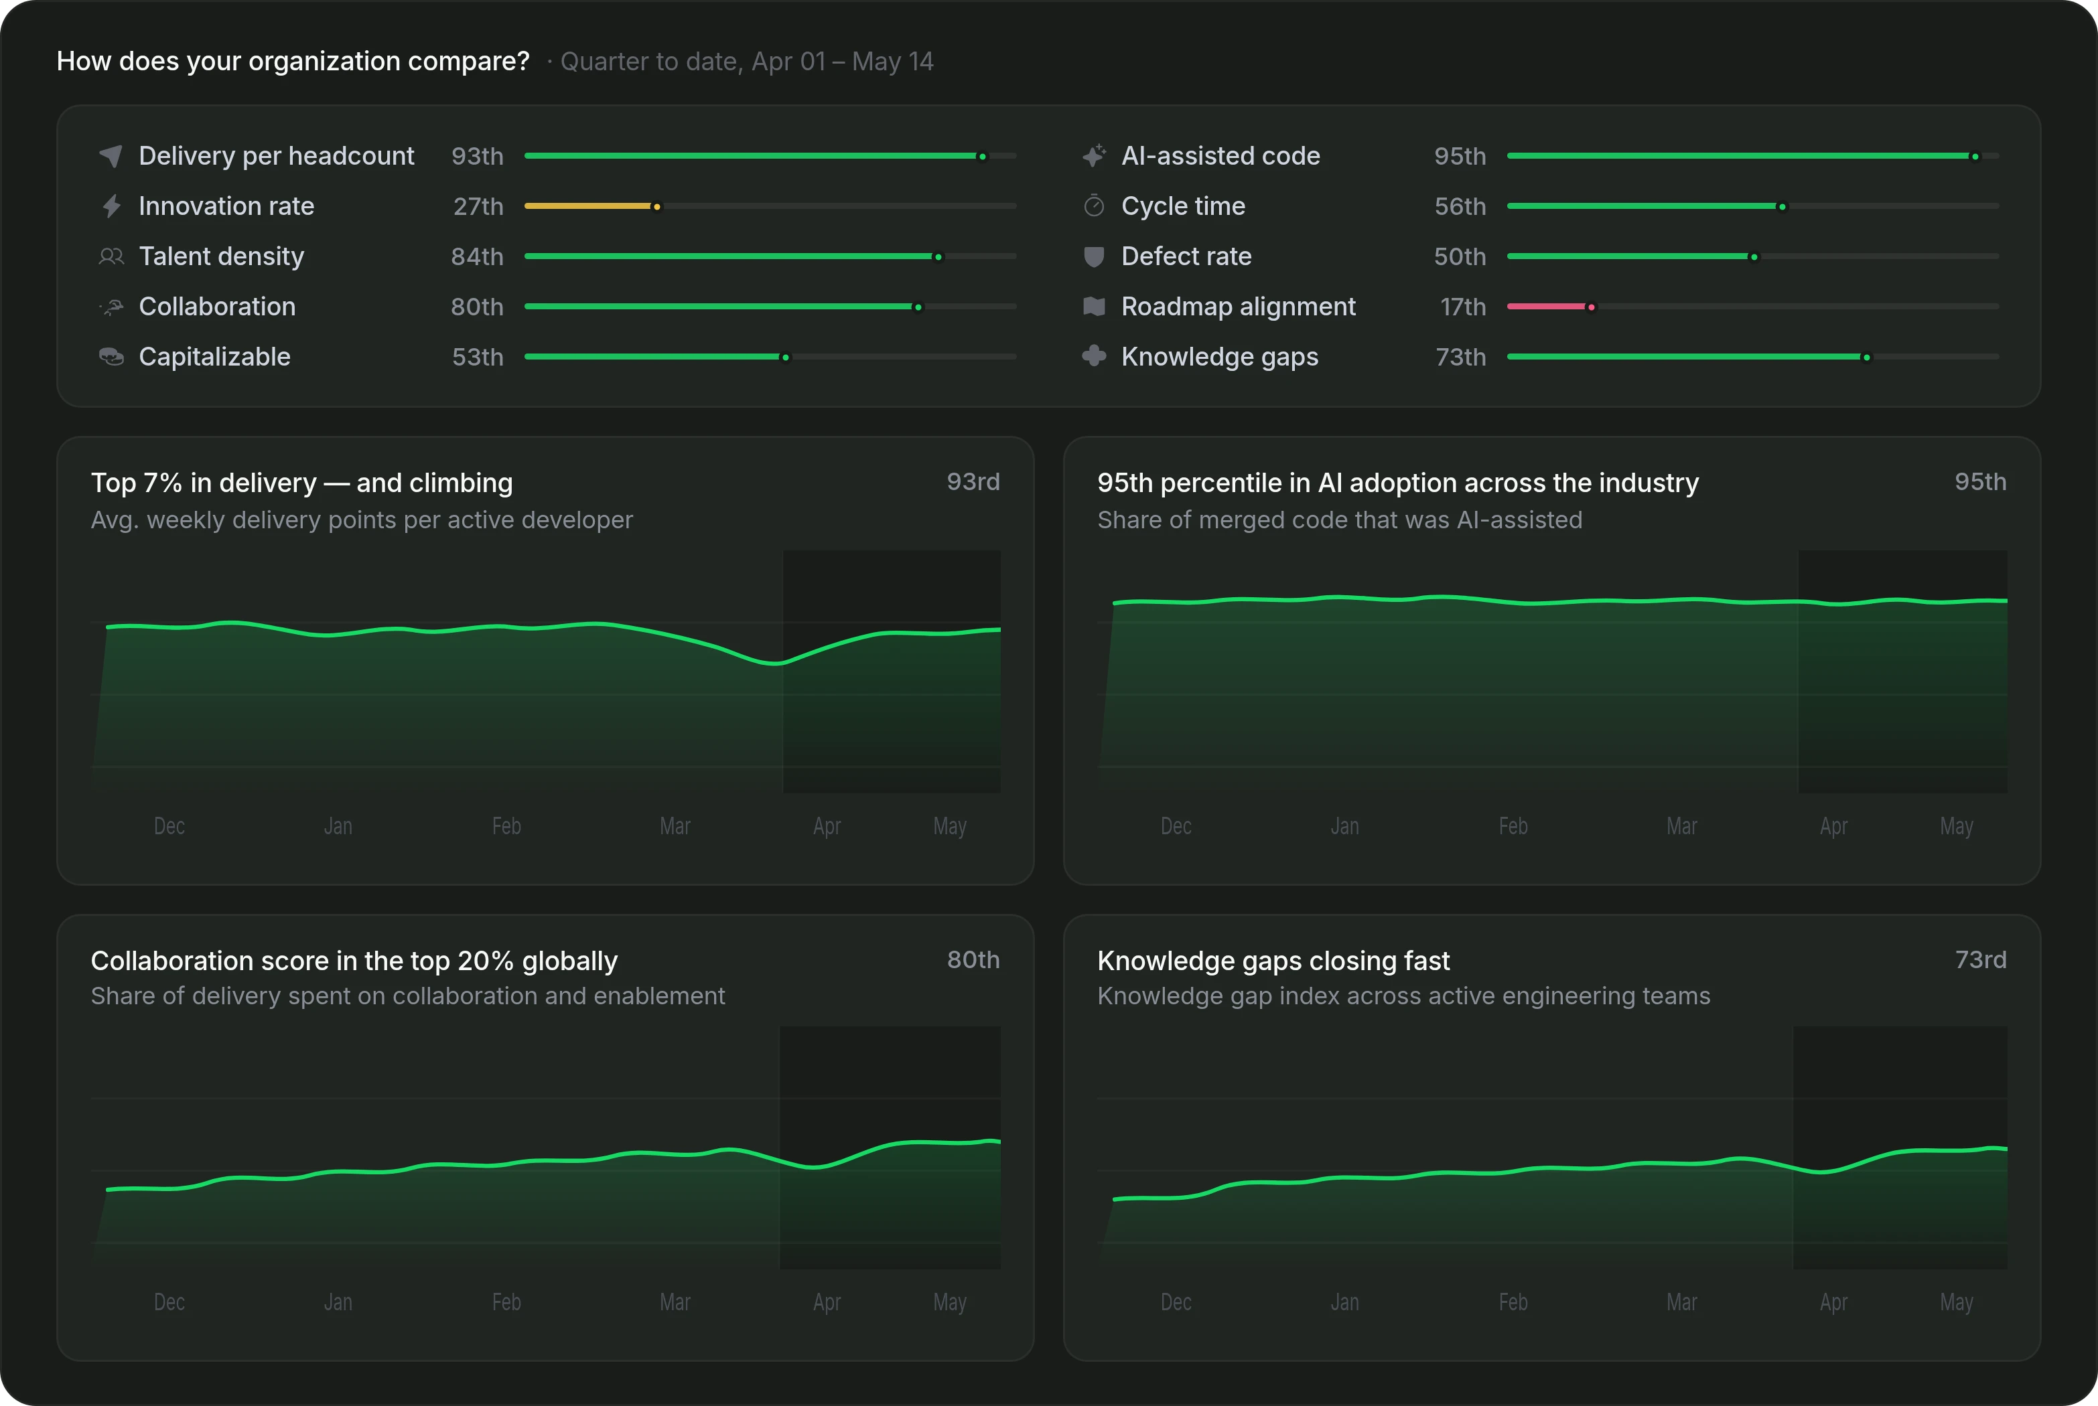The height and width of the screenshot is (1406, 2098).
Task: Click the Delivery per headcount paper-plane icon
Action: 111,156
